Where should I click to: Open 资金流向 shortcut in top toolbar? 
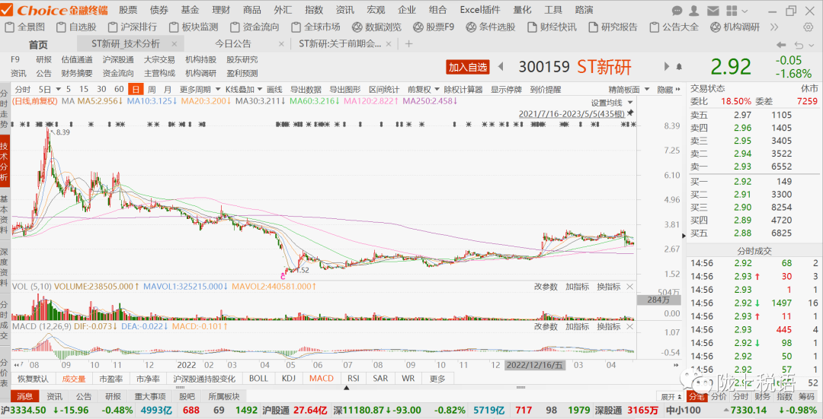[x=255, y=27]
